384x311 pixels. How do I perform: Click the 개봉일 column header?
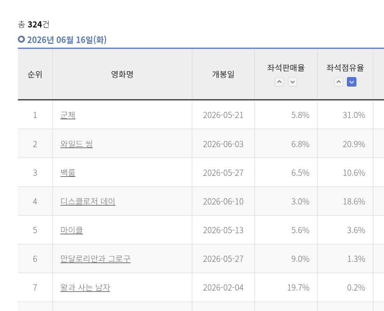(x=223, y=74)
